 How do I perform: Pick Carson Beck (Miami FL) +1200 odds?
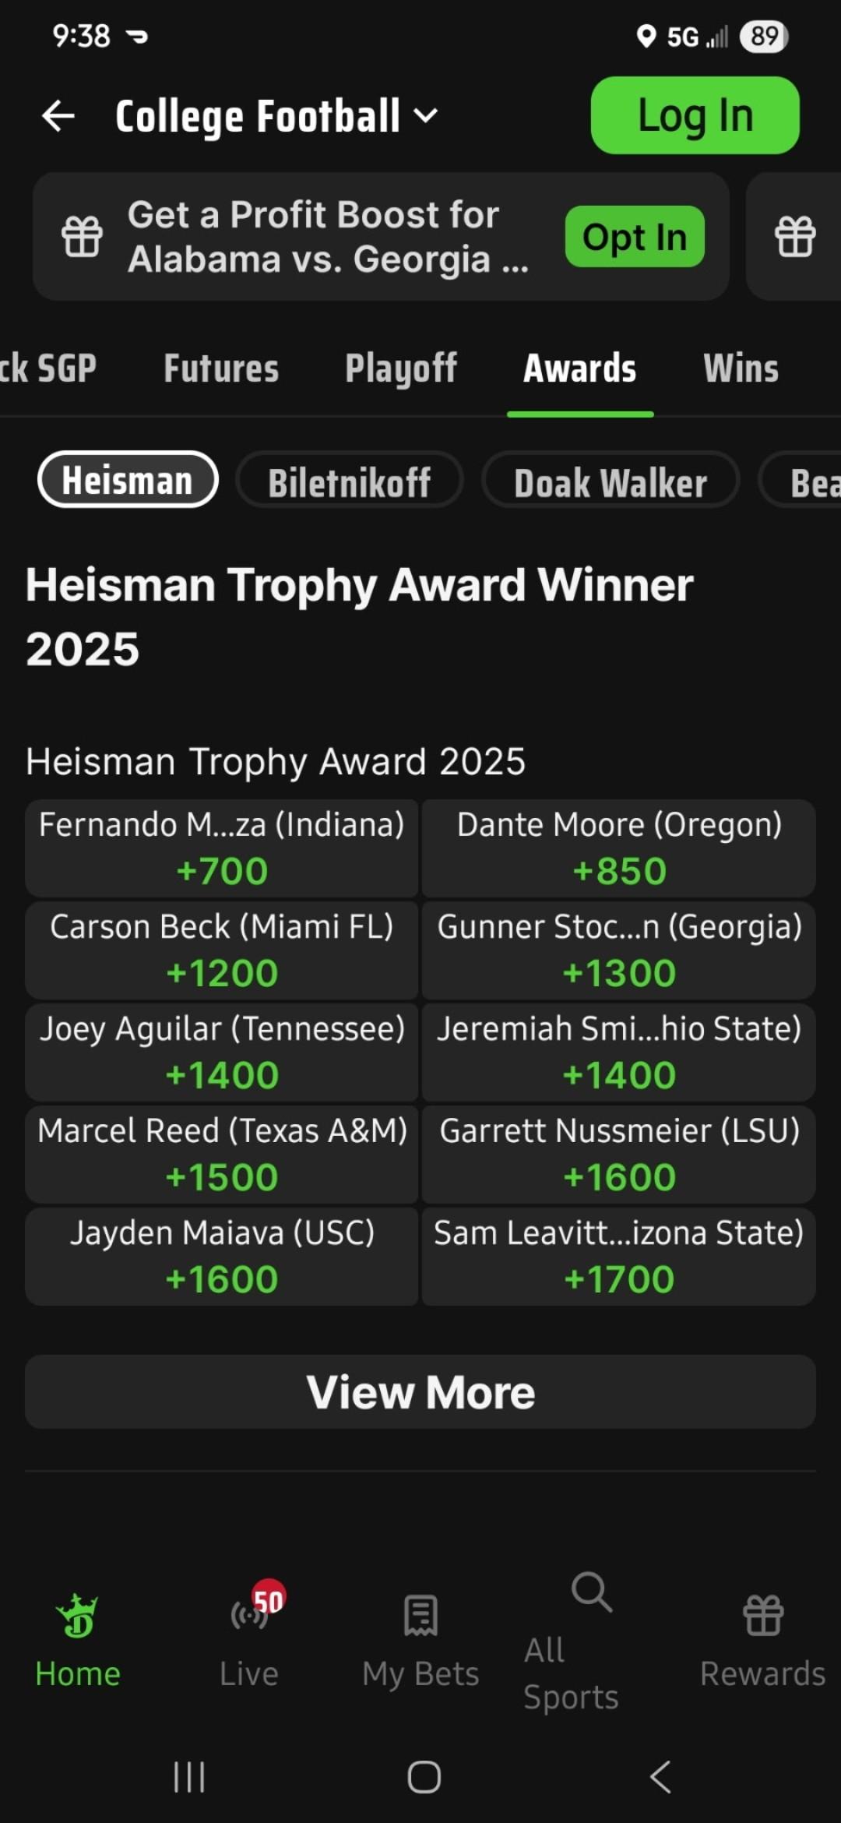(222, 950)
